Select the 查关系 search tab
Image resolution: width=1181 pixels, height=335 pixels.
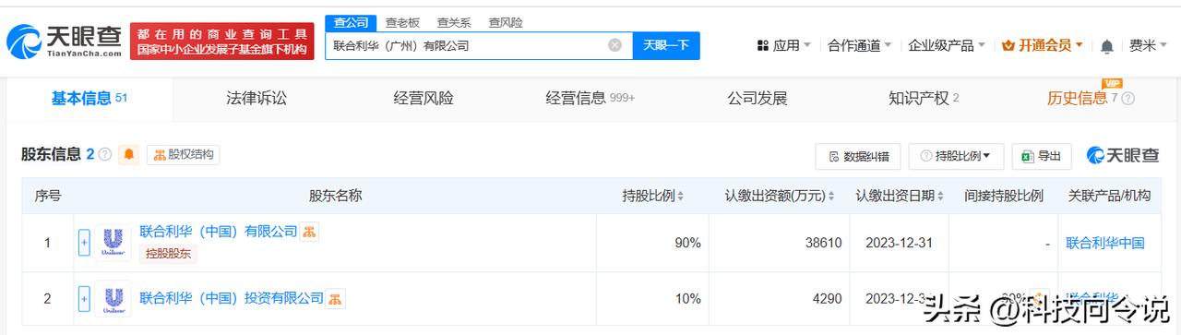point(454,22)
